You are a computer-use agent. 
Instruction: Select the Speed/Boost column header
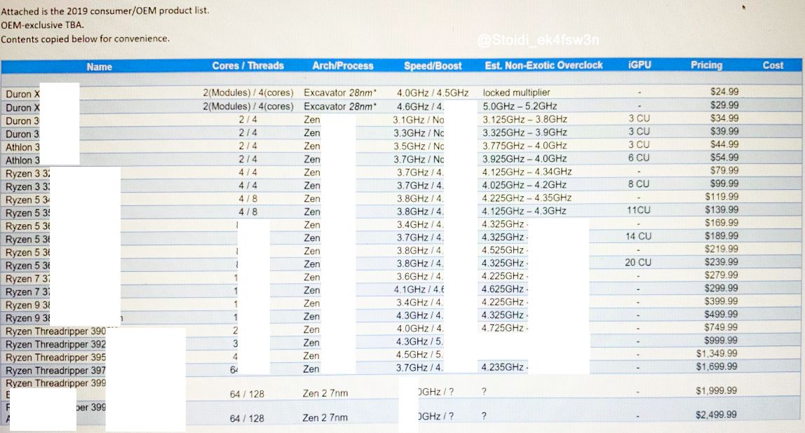[x=433, y=66]
